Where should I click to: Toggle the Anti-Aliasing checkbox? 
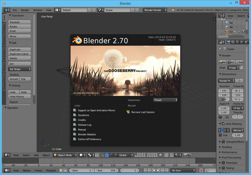pyautogui.click(x=223, y=124)
